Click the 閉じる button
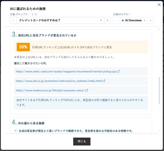This screenshot has height=151, width=164. point(82,142)
